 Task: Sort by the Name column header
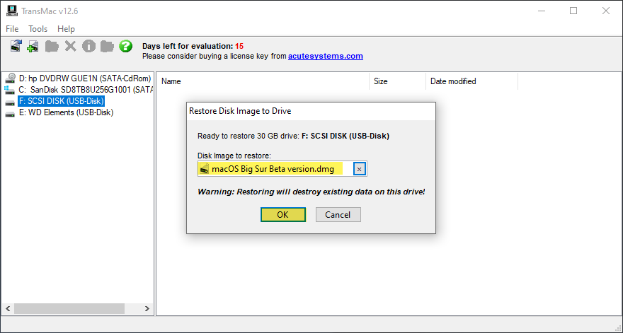(x=263, y=81)
